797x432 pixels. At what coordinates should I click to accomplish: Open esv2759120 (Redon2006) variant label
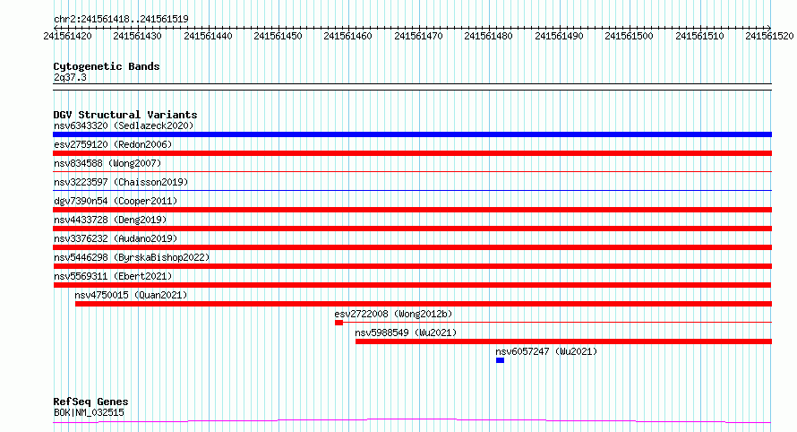113,144
